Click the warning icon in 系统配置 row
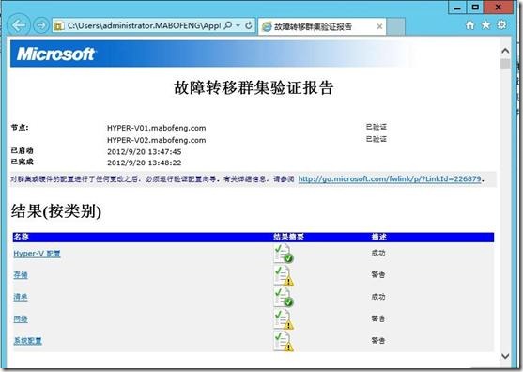This screenshot has height=372, width=523. click(284, 341)
